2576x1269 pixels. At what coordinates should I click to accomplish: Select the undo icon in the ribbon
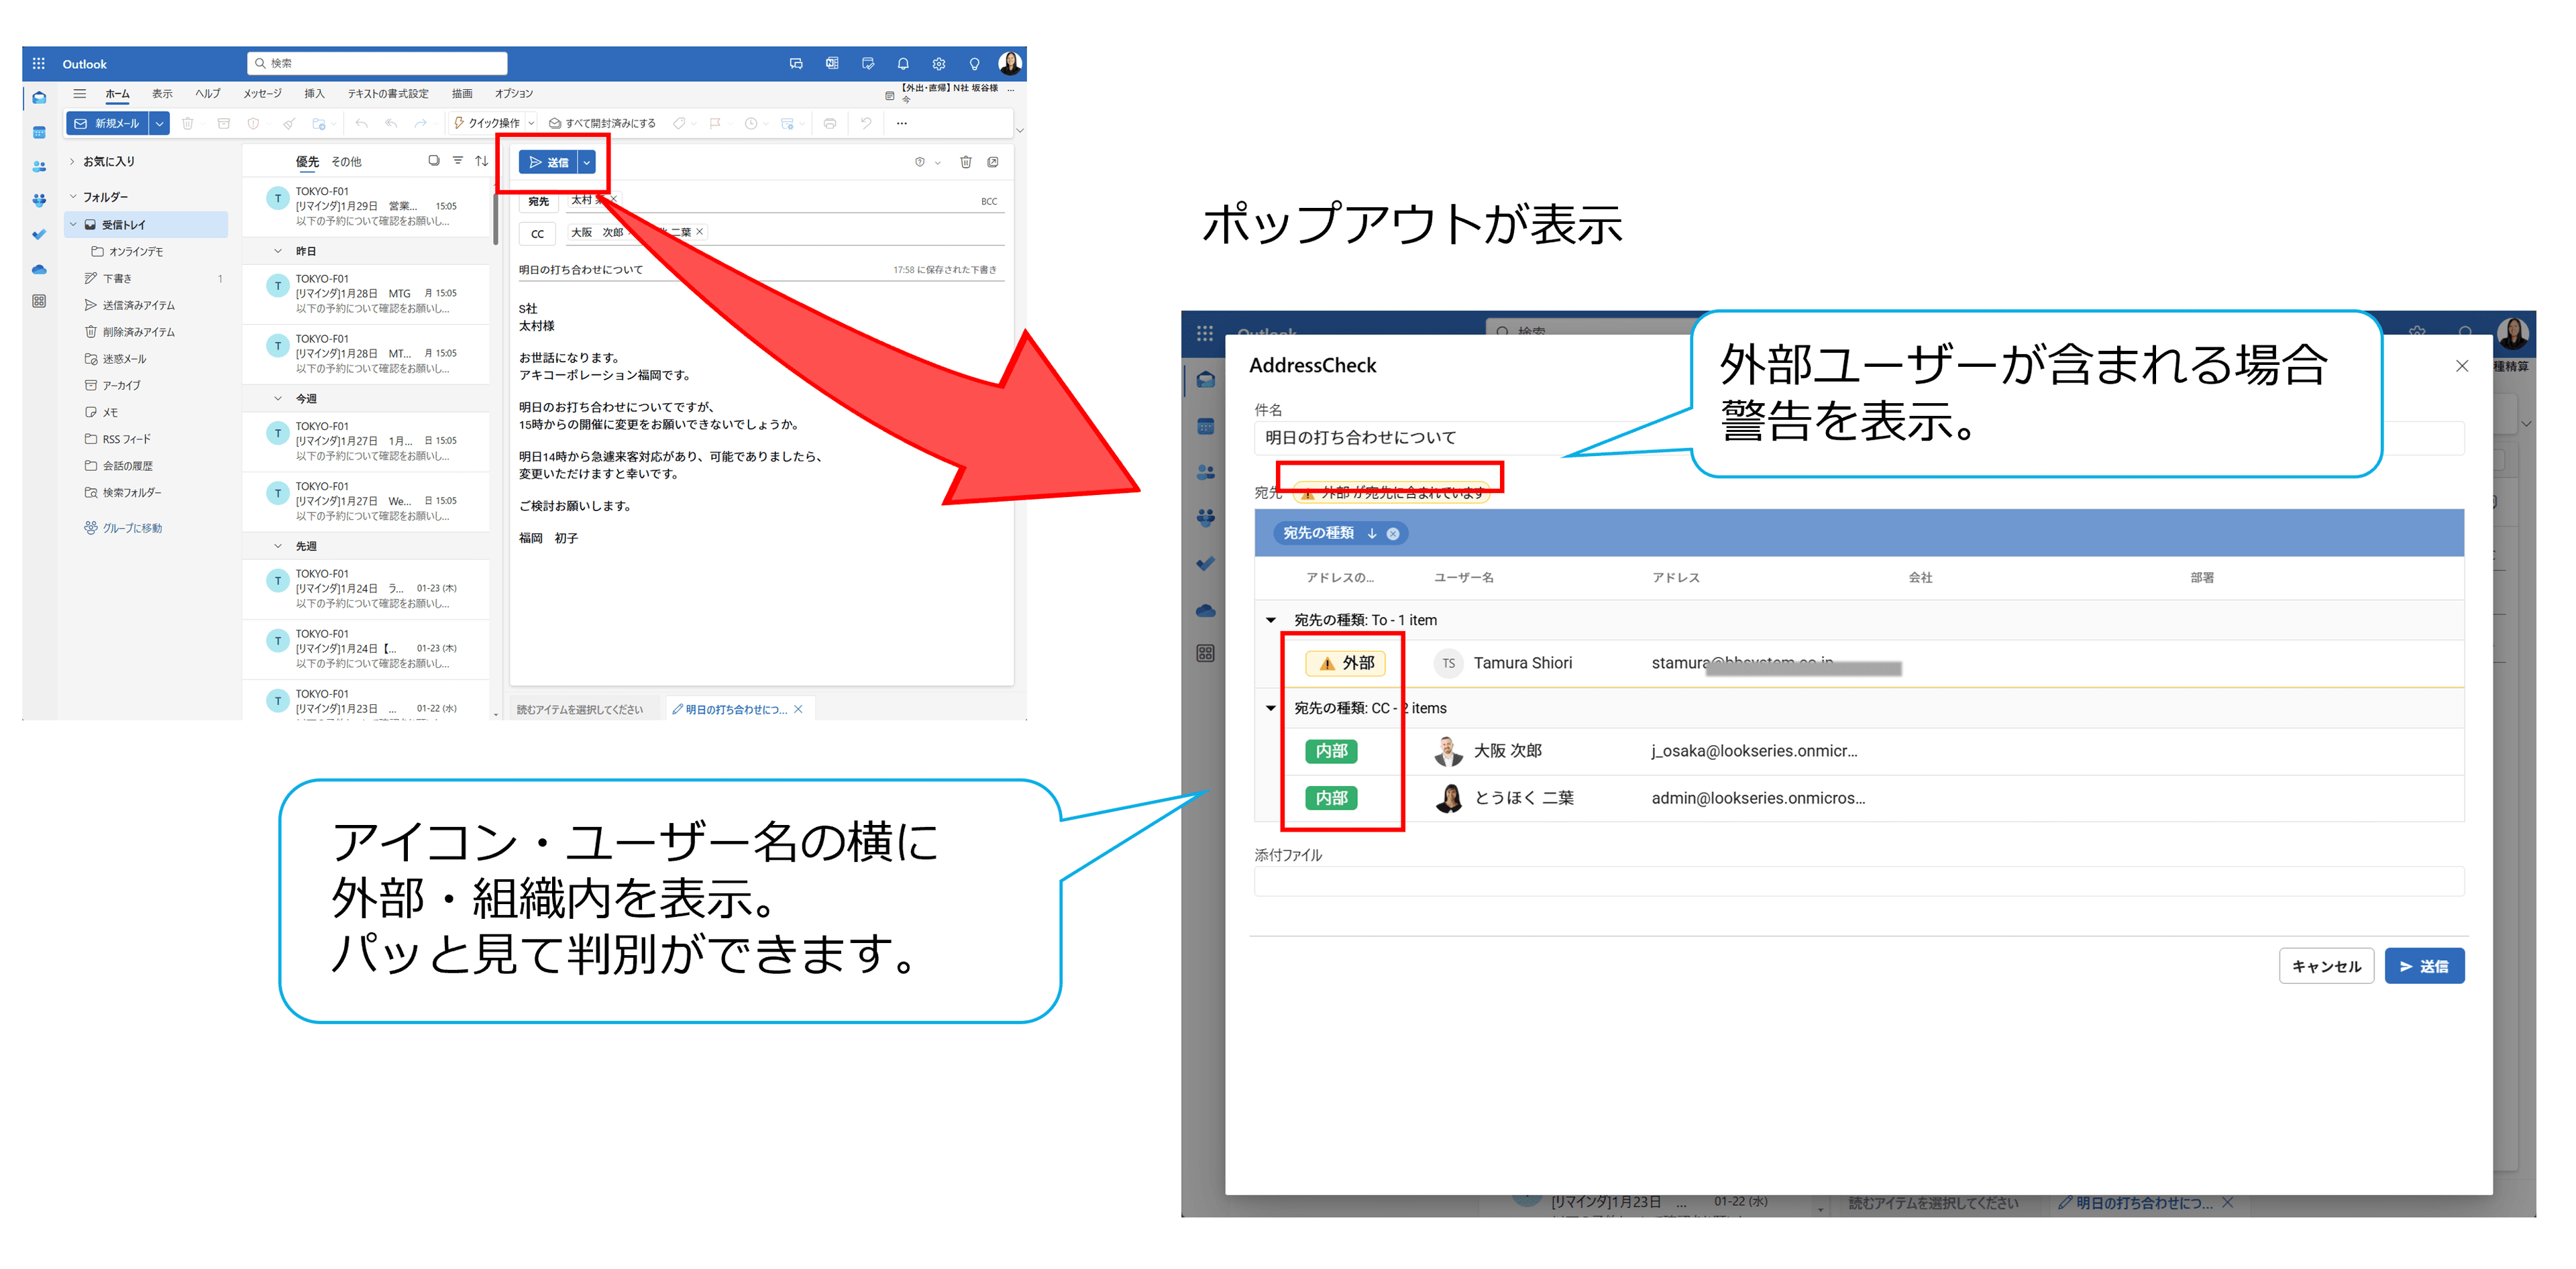(x=865, y=123)
